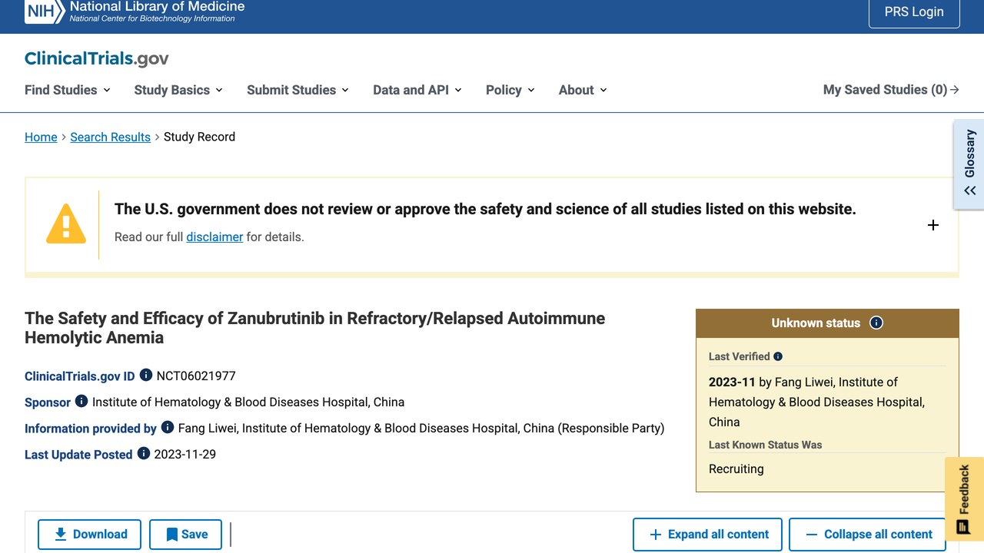Click the yellow warning triangle icon
Viewport: 984px width, 553px height.
click(66, 224)
